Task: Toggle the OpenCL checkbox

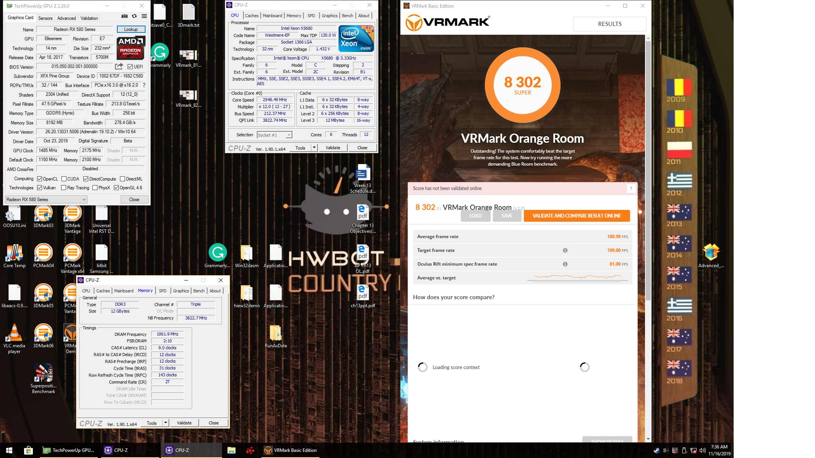Action: 39,179
